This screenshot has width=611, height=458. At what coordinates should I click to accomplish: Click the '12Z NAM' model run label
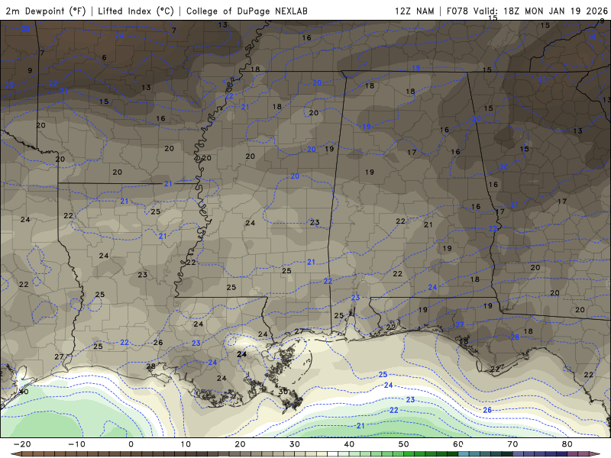[414, 11]
